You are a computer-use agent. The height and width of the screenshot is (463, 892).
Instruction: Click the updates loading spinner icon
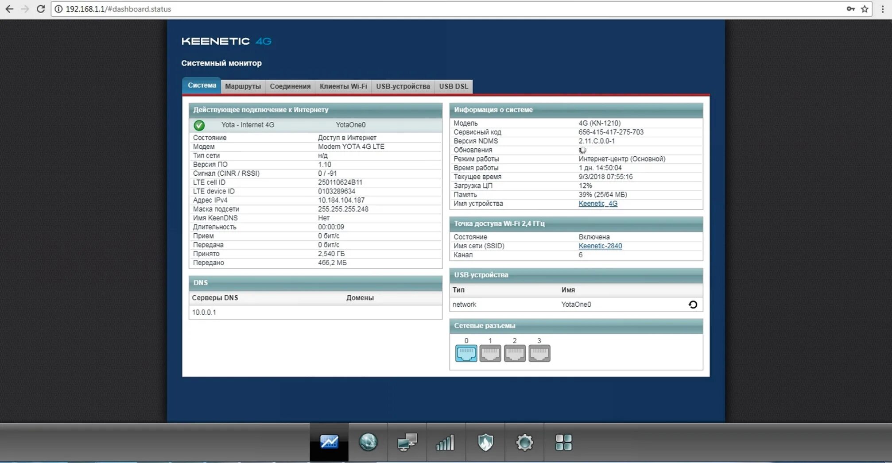(582, 150)
